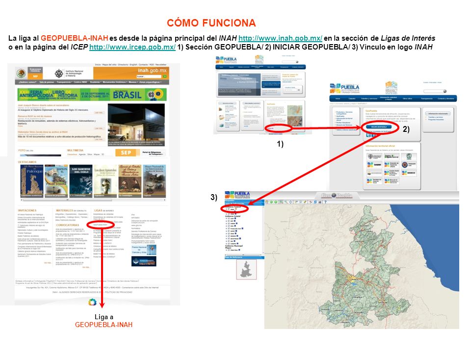
Task: Click the Protección Civil logo in institutions grid
Action: coord(409,165)
